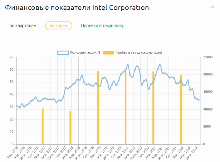This screenshot has width=220, height=162.
Task: Select the 'по годам' view
Action: (59, 26)
